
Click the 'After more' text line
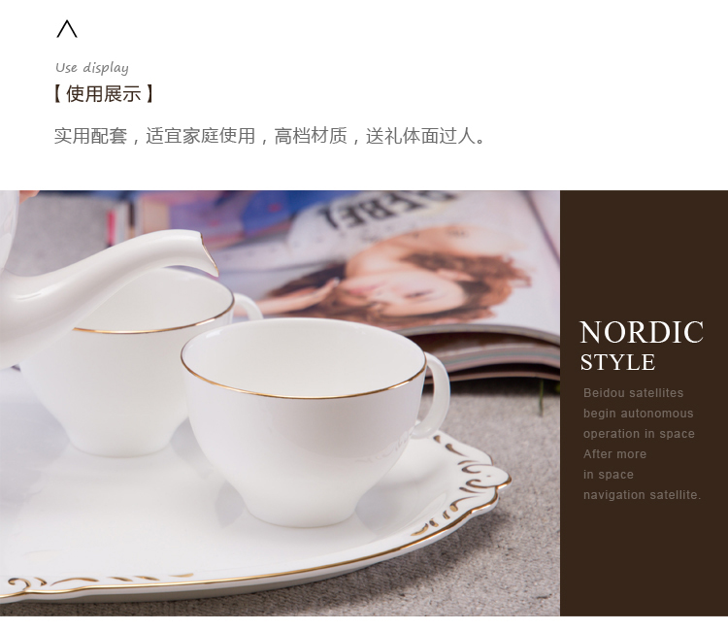tap(614, 454)
